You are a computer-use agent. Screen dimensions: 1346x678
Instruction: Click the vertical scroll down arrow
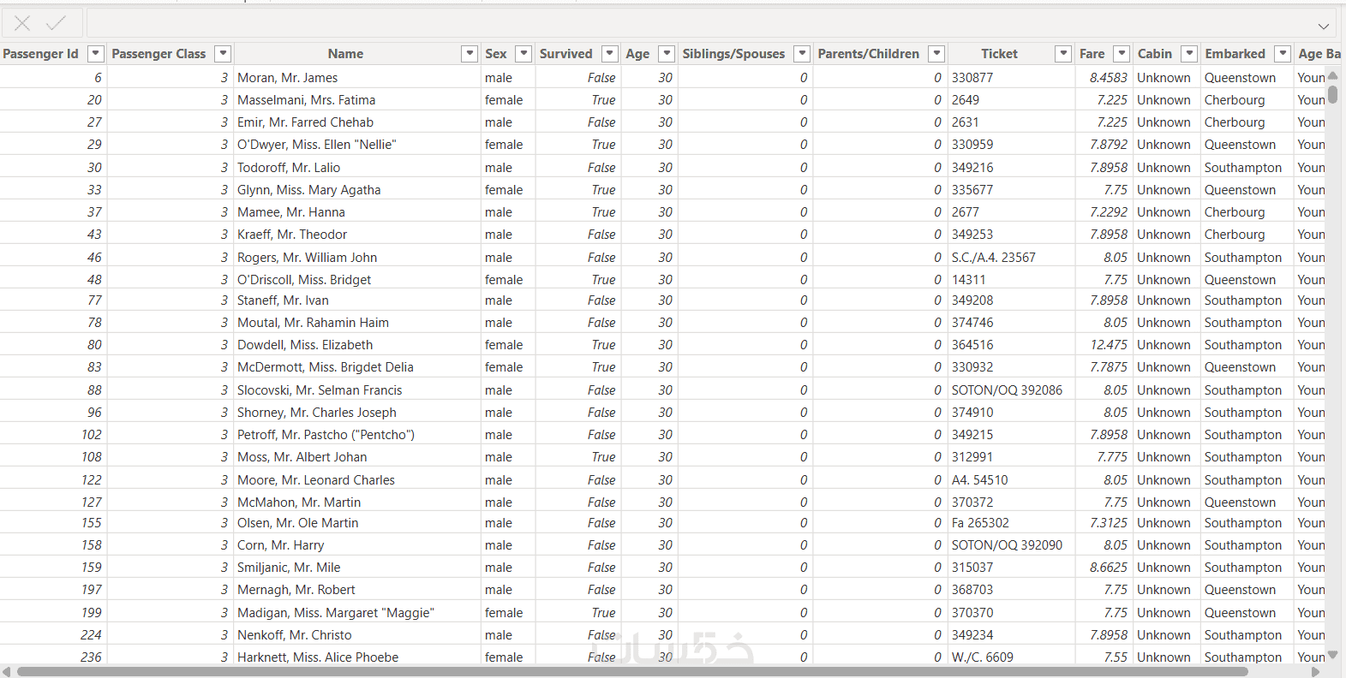coord(1332,655)
